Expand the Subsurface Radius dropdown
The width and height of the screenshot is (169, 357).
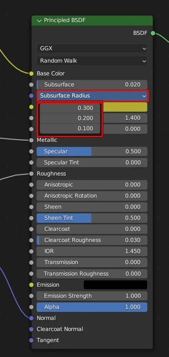(x=92, y=96)
